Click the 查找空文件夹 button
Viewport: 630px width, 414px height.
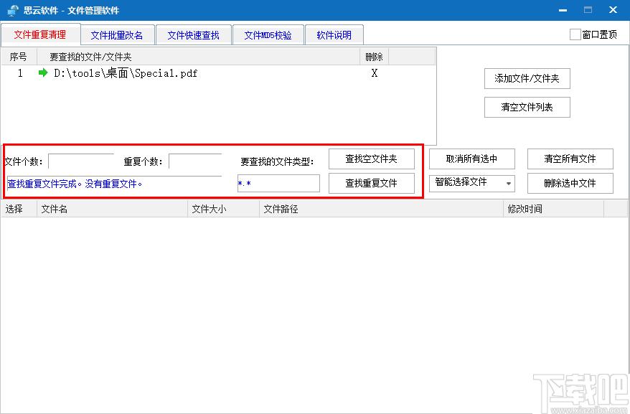coord(371,159)
